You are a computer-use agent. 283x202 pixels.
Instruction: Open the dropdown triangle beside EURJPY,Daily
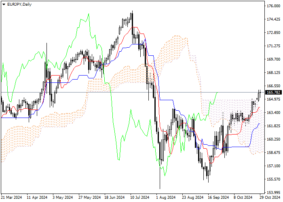point(4,4)
